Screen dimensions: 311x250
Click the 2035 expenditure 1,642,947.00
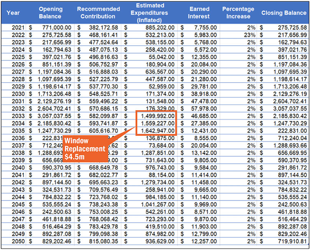point(158,131)
